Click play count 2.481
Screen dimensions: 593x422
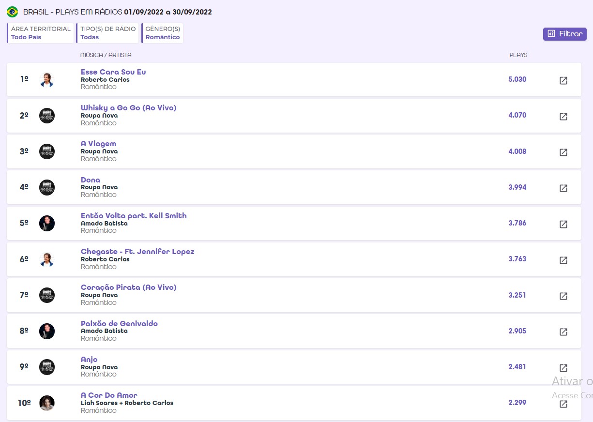517,367
